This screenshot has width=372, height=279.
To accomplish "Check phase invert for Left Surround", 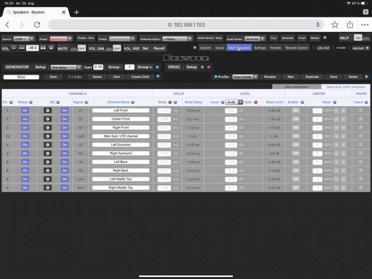I will pyautogui.click(x=361, y=144).
